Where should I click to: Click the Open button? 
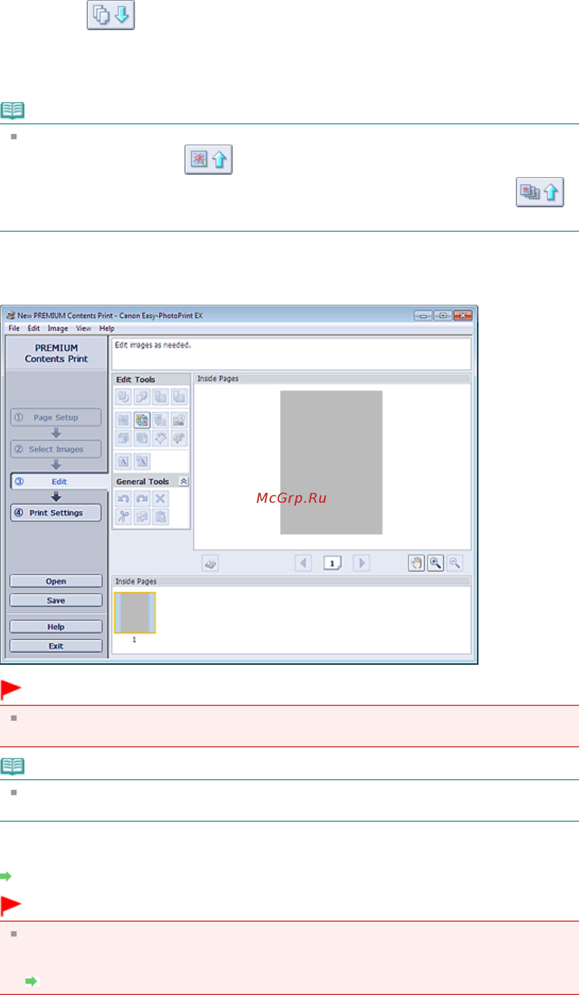[x=56, y=581]
